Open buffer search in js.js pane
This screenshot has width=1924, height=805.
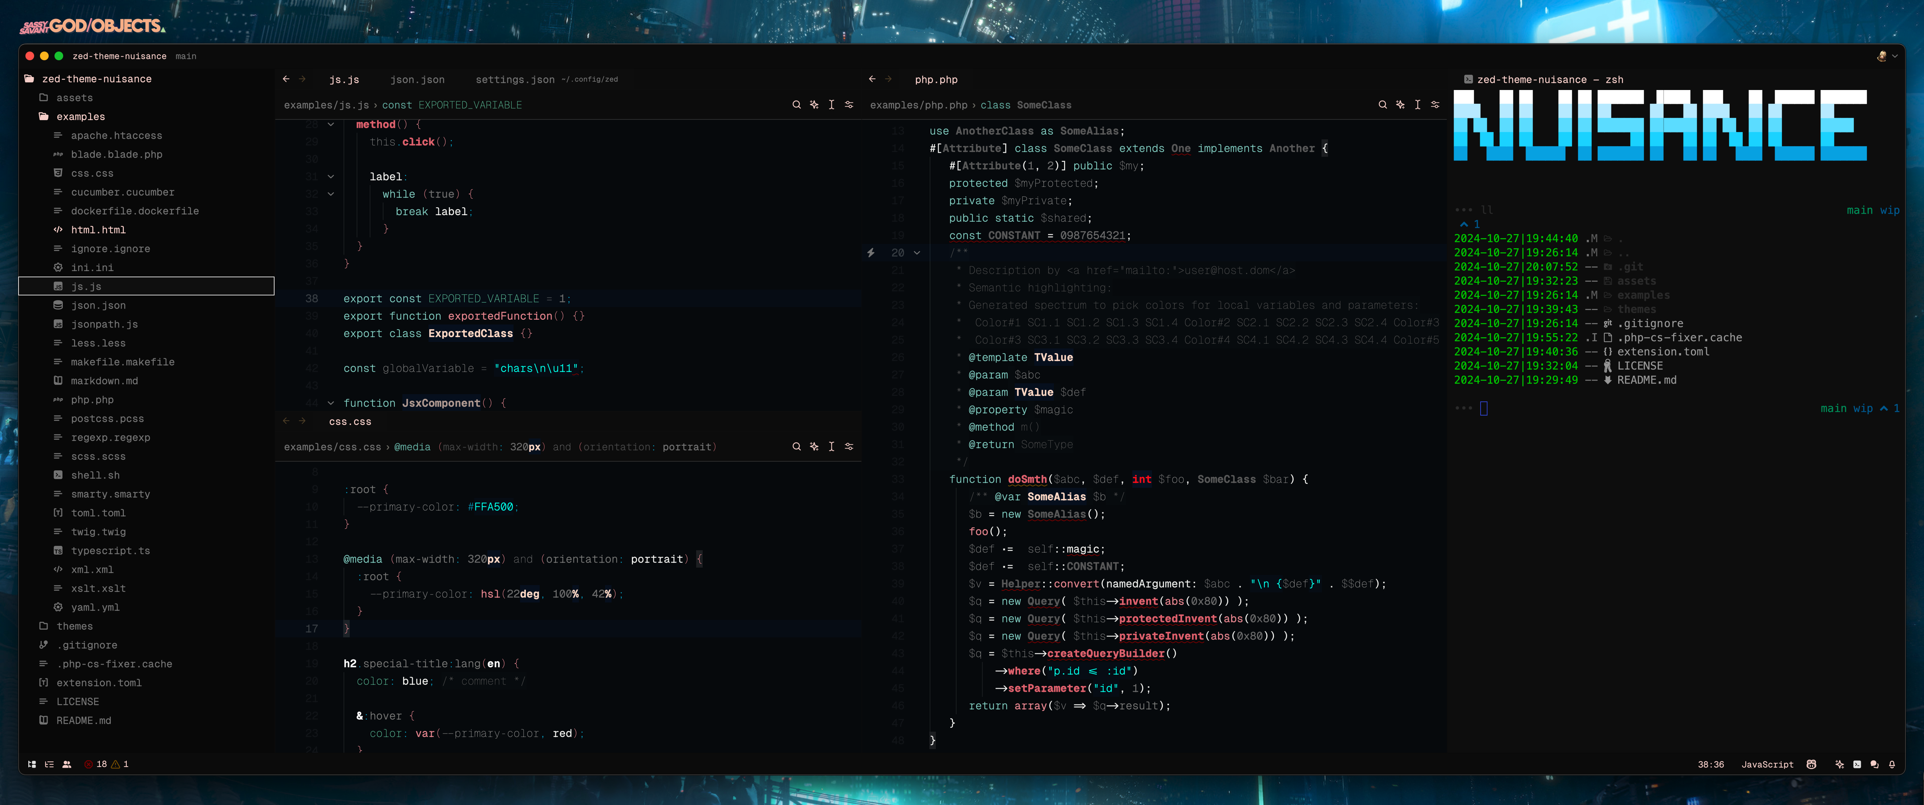(x=796, y=105)
